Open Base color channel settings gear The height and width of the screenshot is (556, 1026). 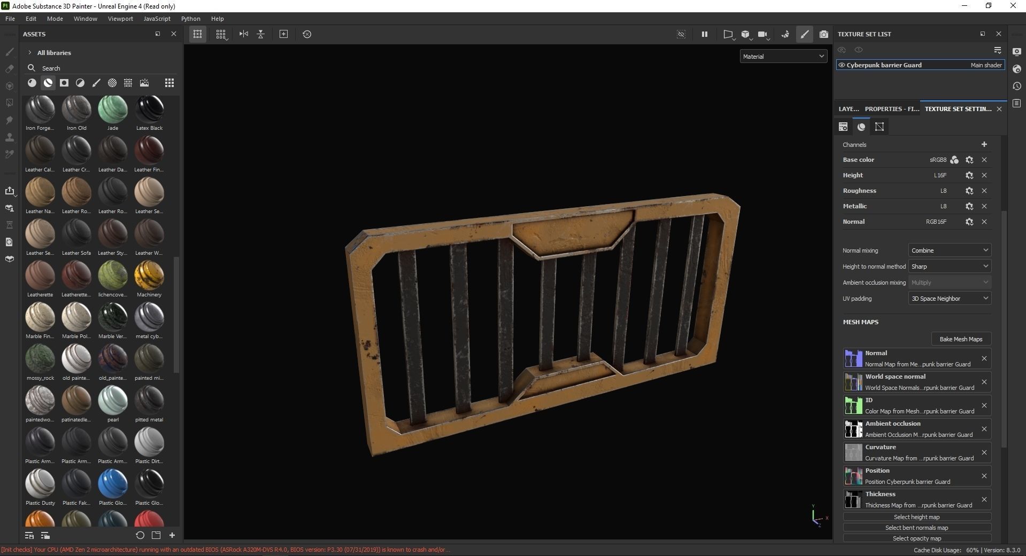point(969,160)
